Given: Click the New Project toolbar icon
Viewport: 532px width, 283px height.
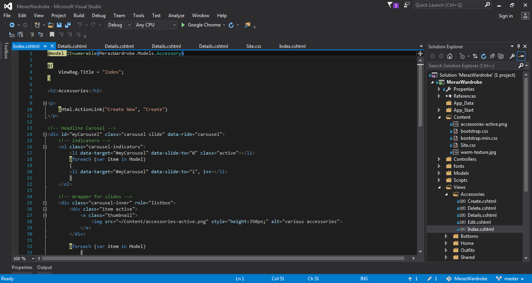Looking at the screenshot, I should [x=37, y=25].
